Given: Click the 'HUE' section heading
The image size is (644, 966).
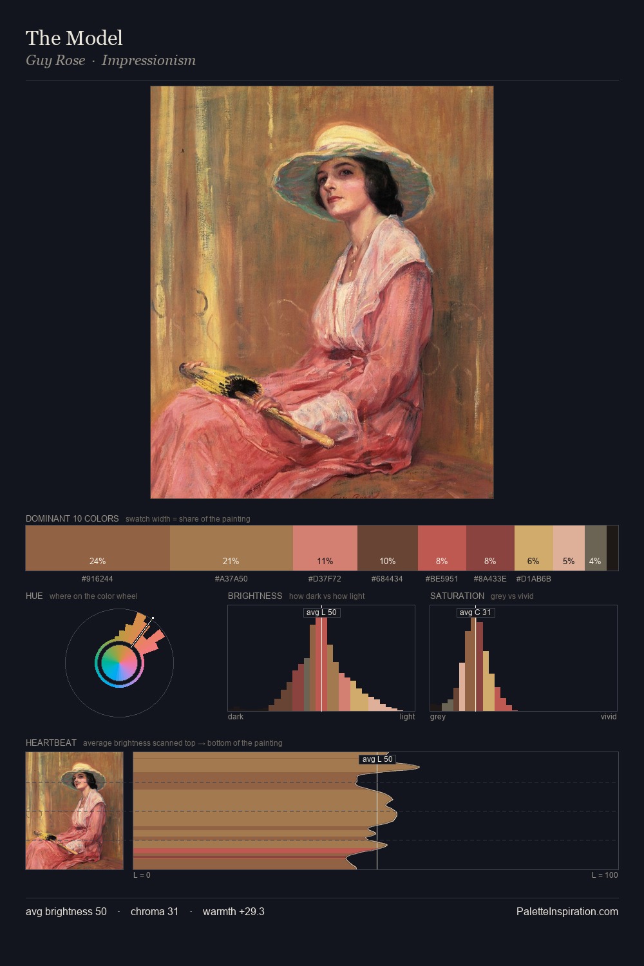Looking at the screenshot, I should click(x=34, y=596).
